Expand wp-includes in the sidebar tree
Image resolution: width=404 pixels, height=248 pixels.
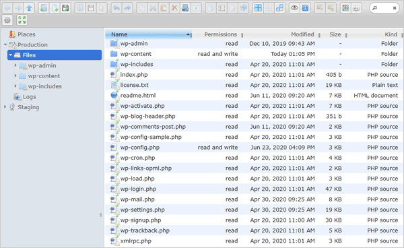coord(15,86)
